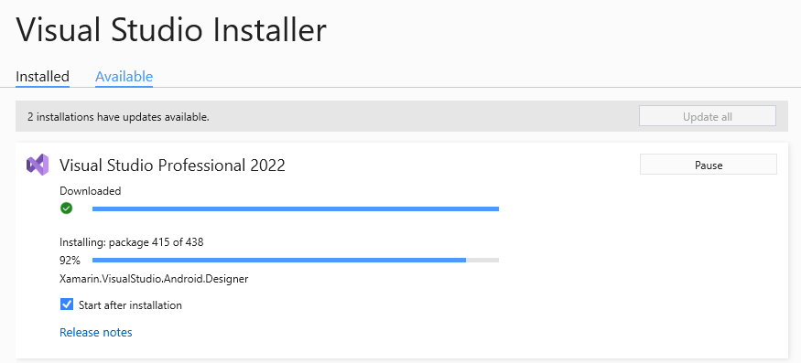Click the green Downloaded checkmark icon

(66, 208)
